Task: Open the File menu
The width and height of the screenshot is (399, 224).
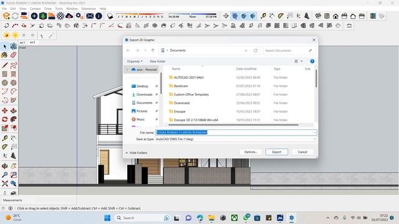Action: click(4, 9)
